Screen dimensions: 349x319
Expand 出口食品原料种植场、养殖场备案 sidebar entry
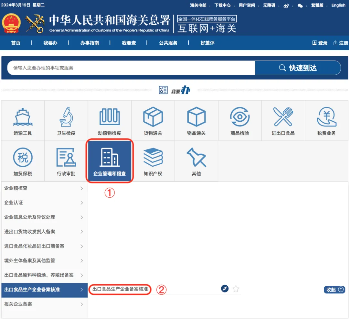pos(45,275)
